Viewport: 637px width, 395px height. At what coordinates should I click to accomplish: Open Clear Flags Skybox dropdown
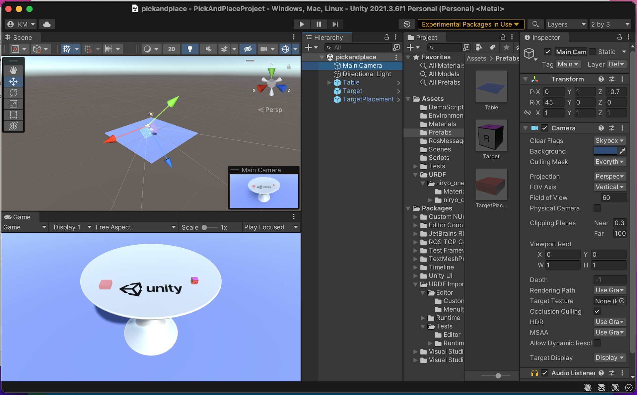pos(610,141)
